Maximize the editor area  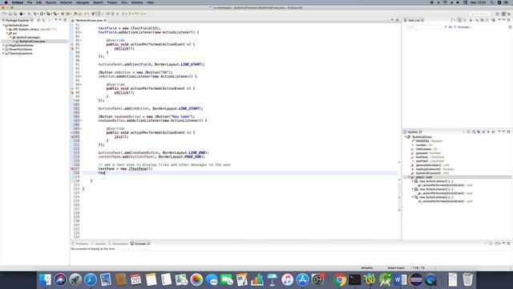pos(398,20)
